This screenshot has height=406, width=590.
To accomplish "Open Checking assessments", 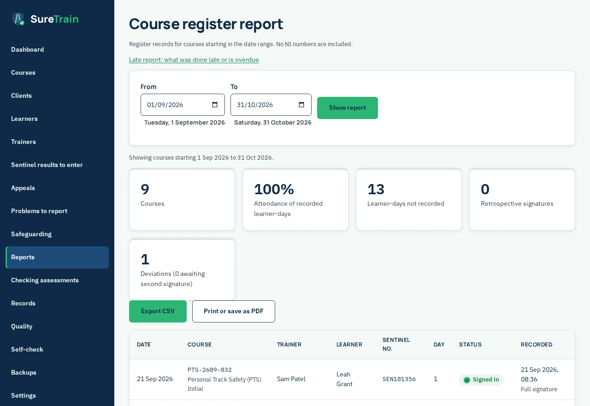I will (57, 281).
